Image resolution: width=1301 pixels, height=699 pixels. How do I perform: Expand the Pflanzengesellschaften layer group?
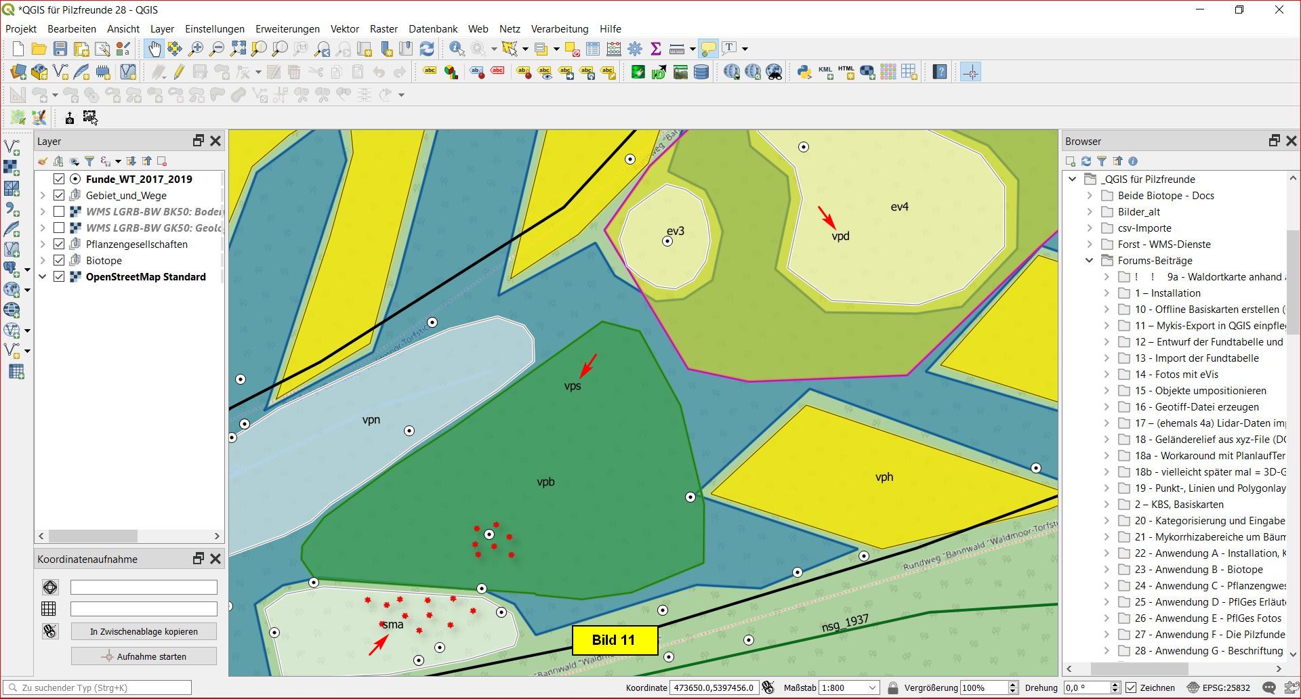(43, 245)
